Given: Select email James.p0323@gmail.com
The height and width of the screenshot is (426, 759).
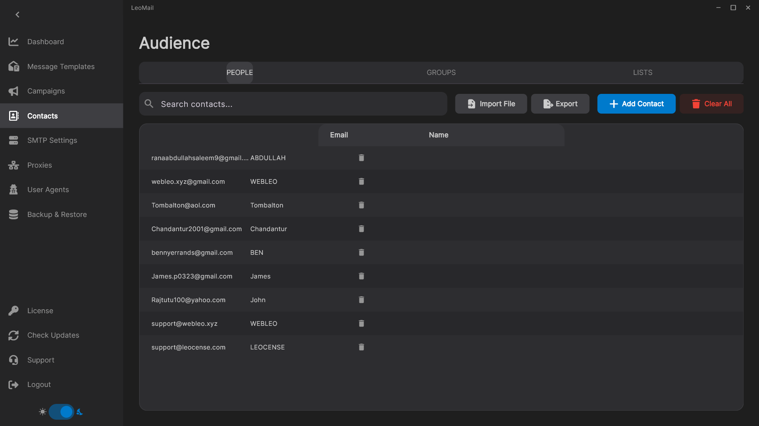Looking at the screenshot, I should [x=192, y=276].
